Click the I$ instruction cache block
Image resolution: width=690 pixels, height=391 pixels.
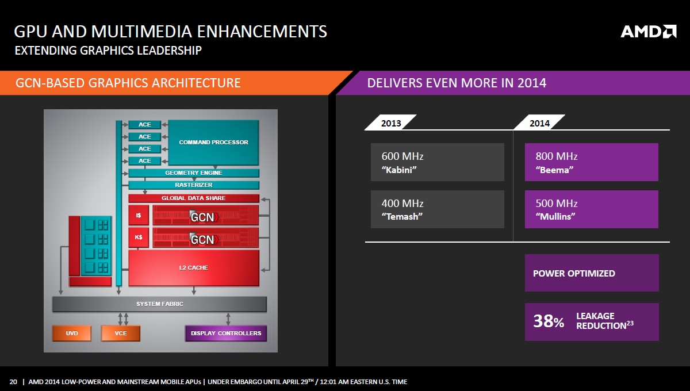[x=139, y=215]
